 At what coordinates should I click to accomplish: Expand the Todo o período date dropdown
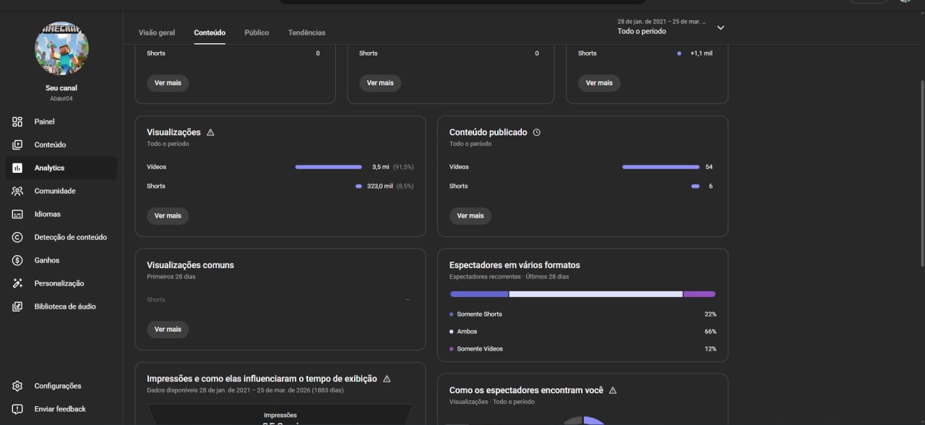point(720,27)
